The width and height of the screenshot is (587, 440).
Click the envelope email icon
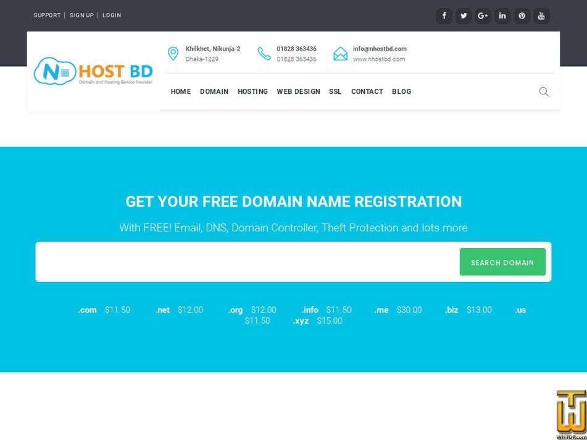[340, 54]
